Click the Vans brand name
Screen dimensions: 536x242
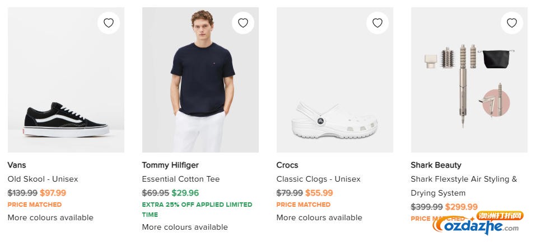click(x=17, y=165)
